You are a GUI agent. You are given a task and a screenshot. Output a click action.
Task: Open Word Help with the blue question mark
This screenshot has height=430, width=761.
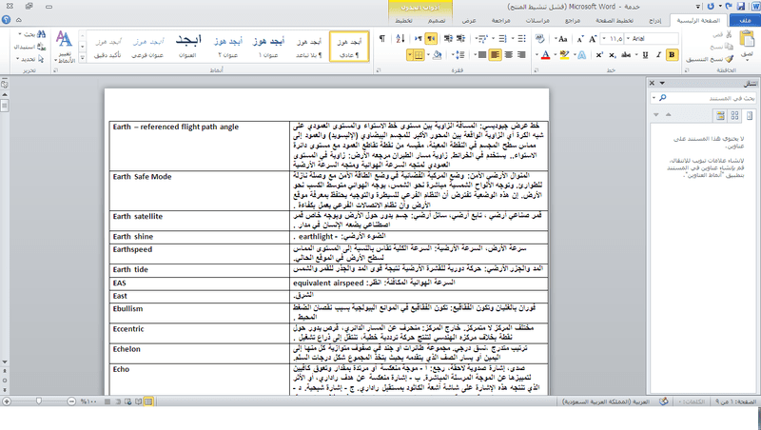tap(7, 20)
